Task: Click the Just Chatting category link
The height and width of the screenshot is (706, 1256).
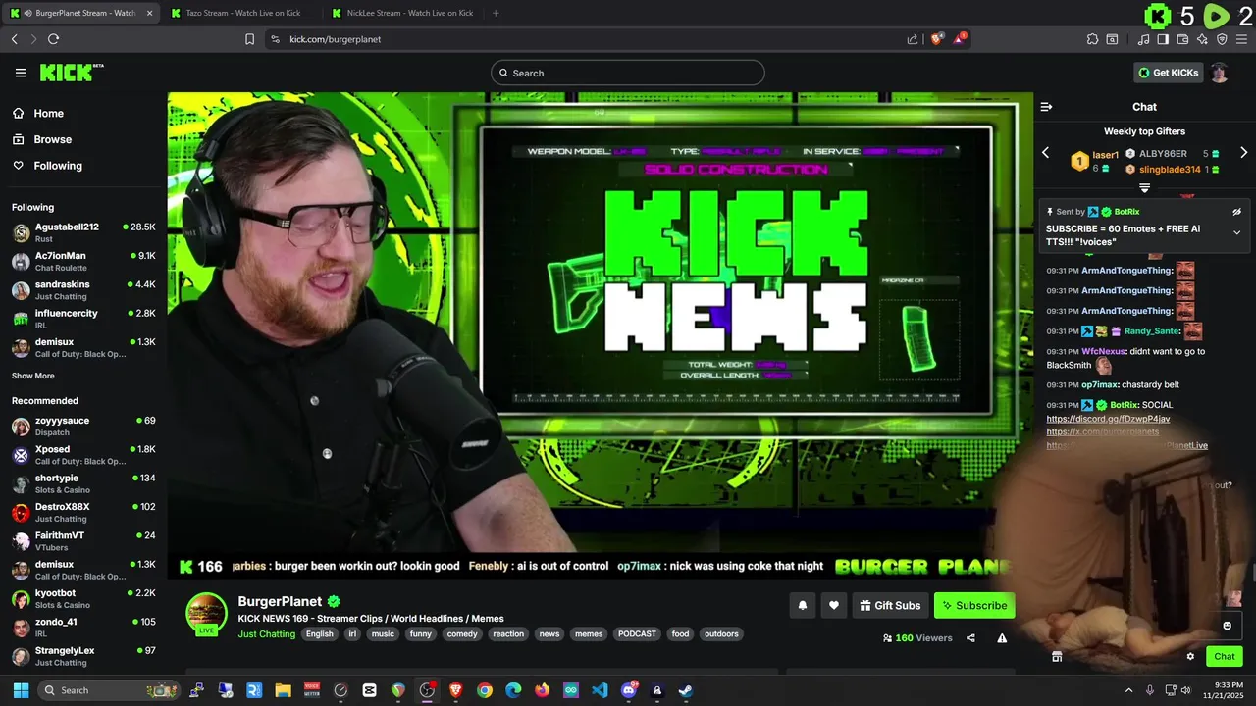Action: 266,634
